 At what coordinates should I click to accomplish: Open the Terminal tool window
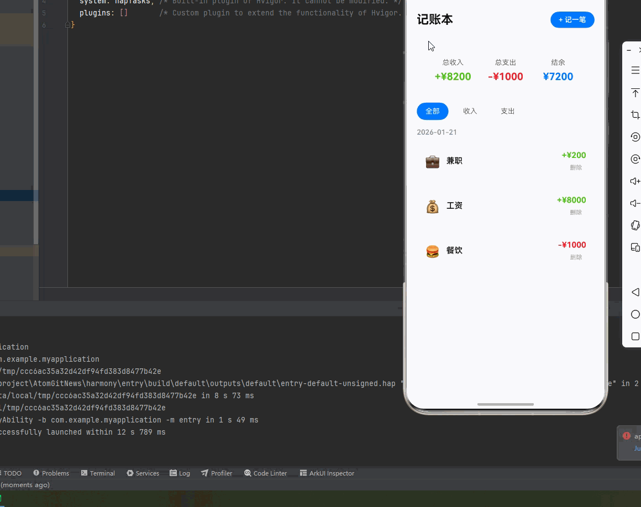pyautogui.click(x=98, y=473)
